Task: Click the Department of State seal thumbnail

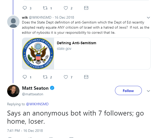Action: click(x=38, y=54)
